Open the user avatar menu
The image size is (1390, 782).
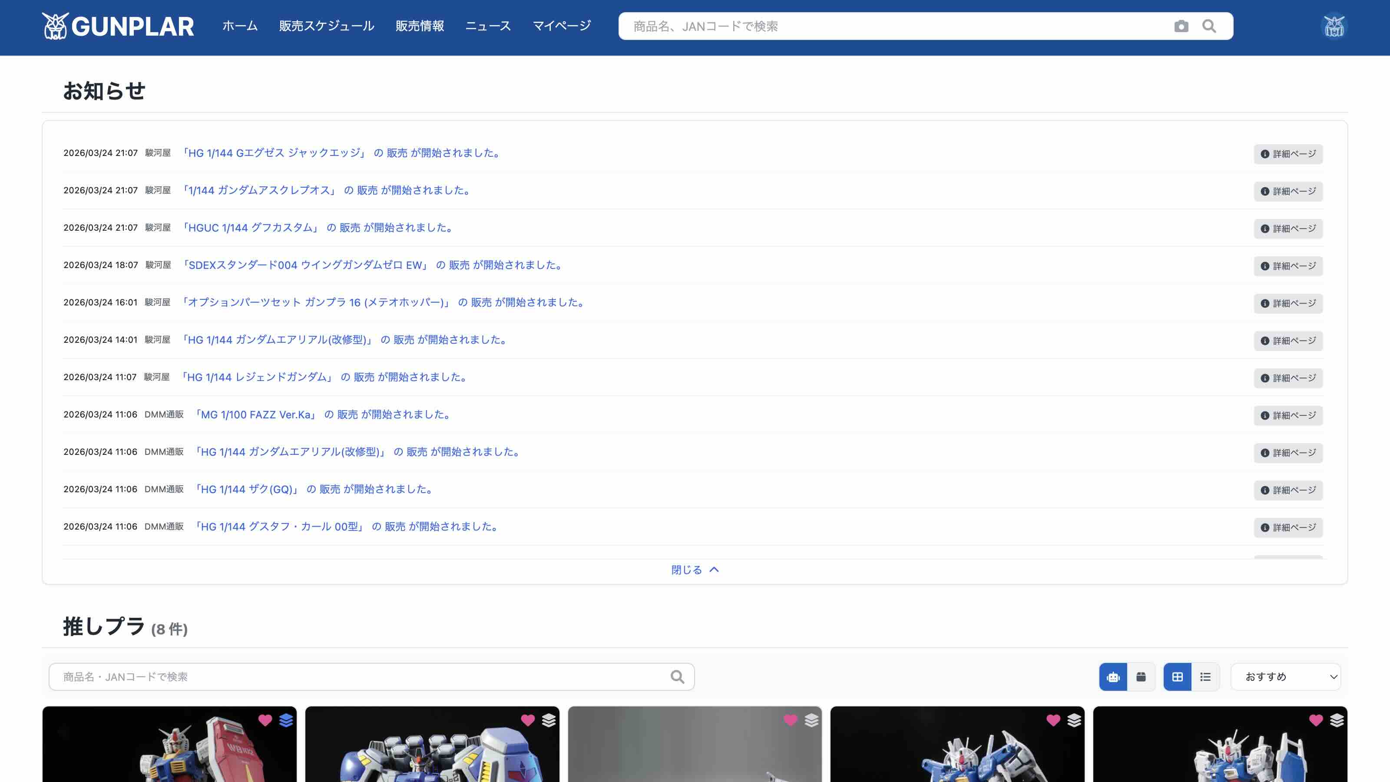1334,26
